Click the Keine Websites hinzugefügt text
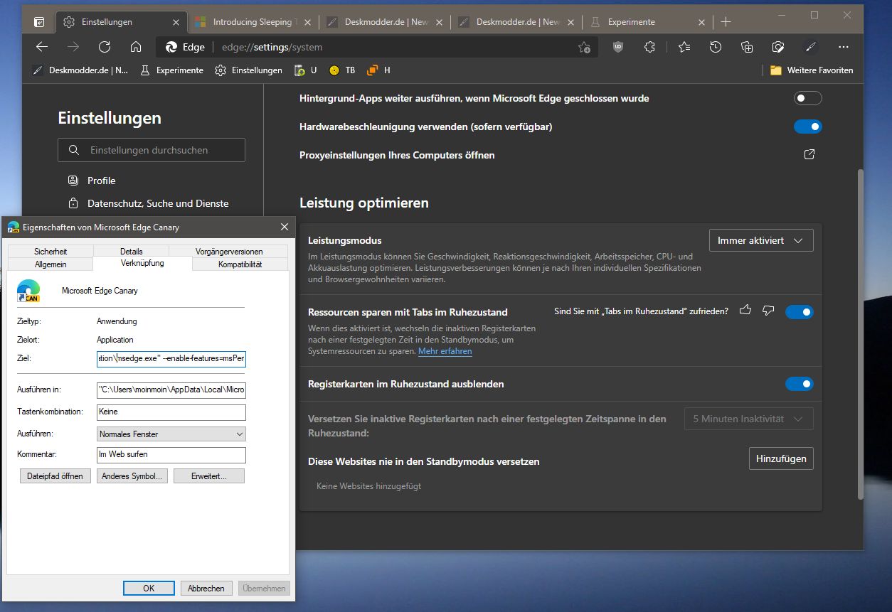Screen dimensions: 892x612 tap(368, 486)
